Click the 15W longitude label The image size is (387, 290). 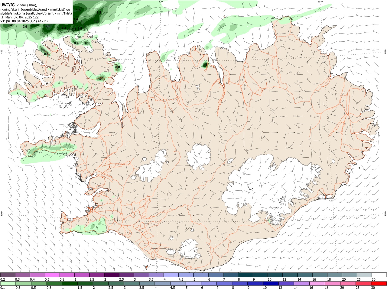coord(320,2)
